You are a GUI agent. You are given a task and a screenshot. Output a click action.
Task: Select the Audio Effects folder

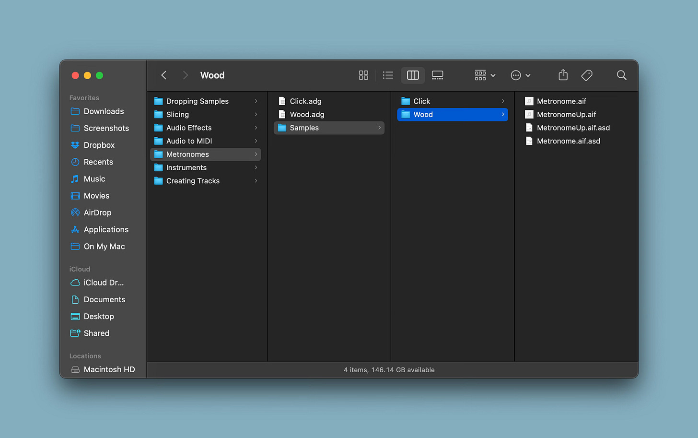coord(206,128)
